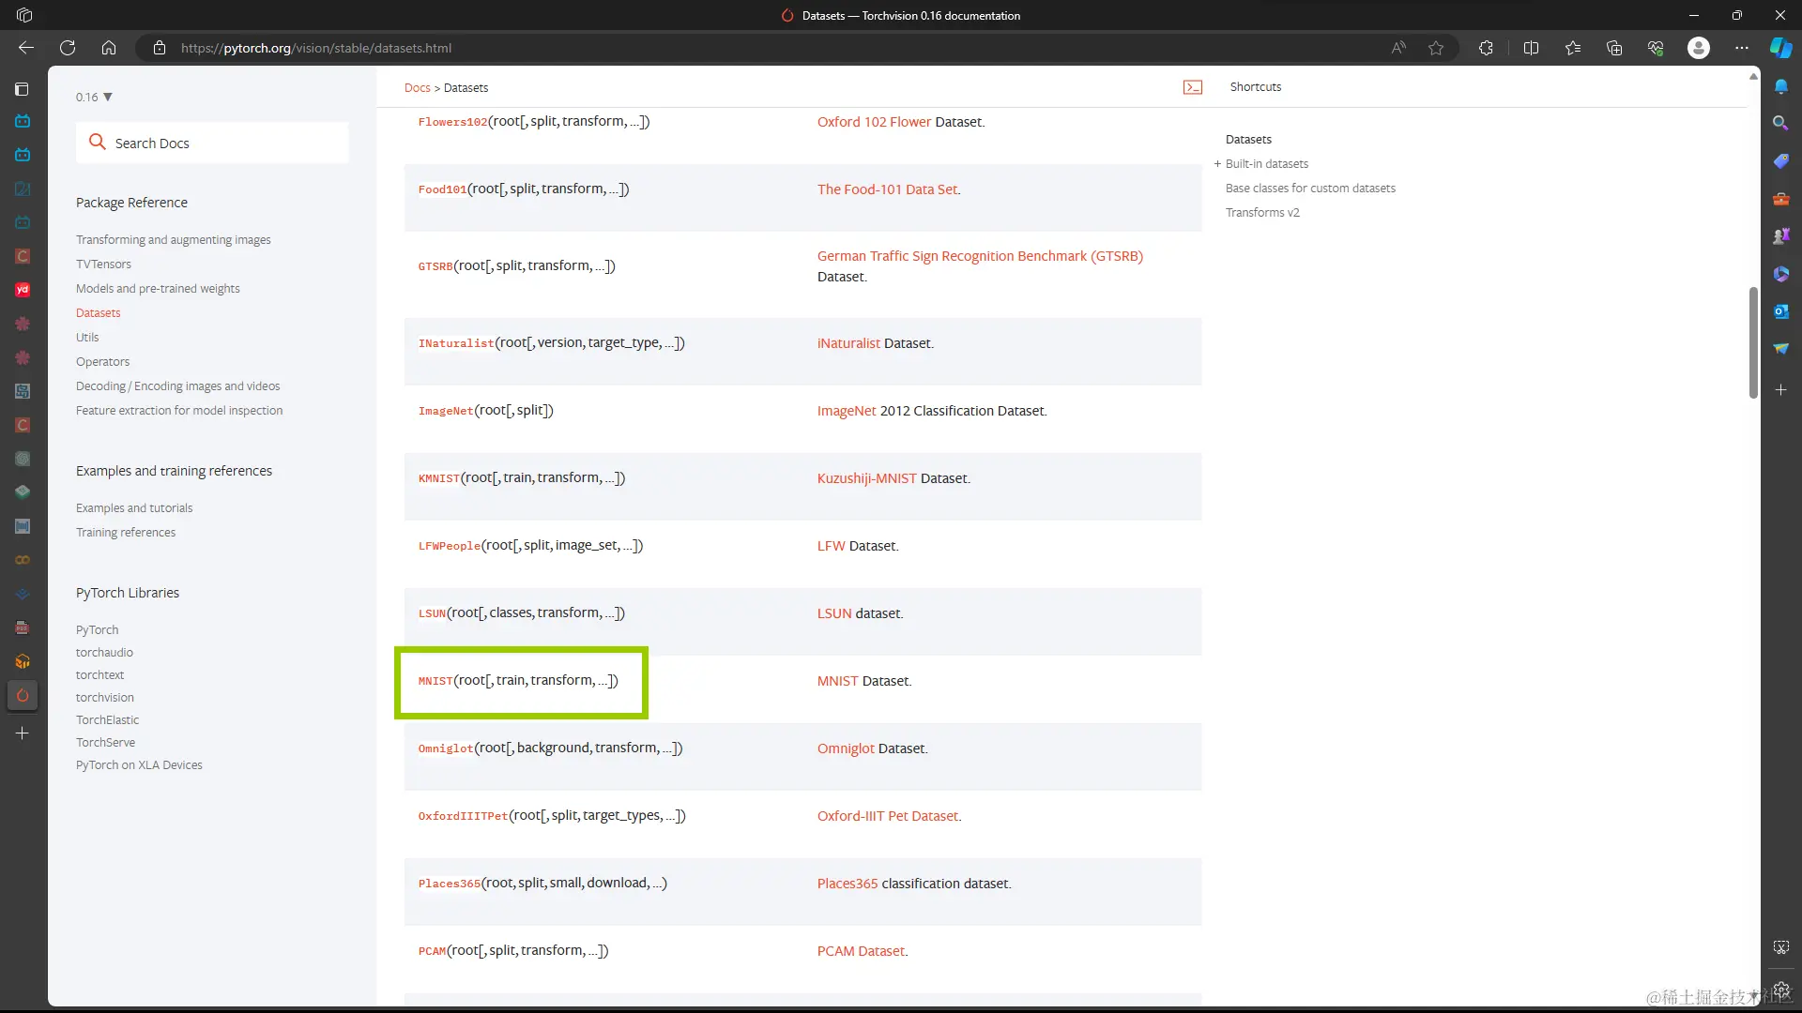
Task: Click the page vertical scrollbar thumb
Action: (x=1752, y=342)
